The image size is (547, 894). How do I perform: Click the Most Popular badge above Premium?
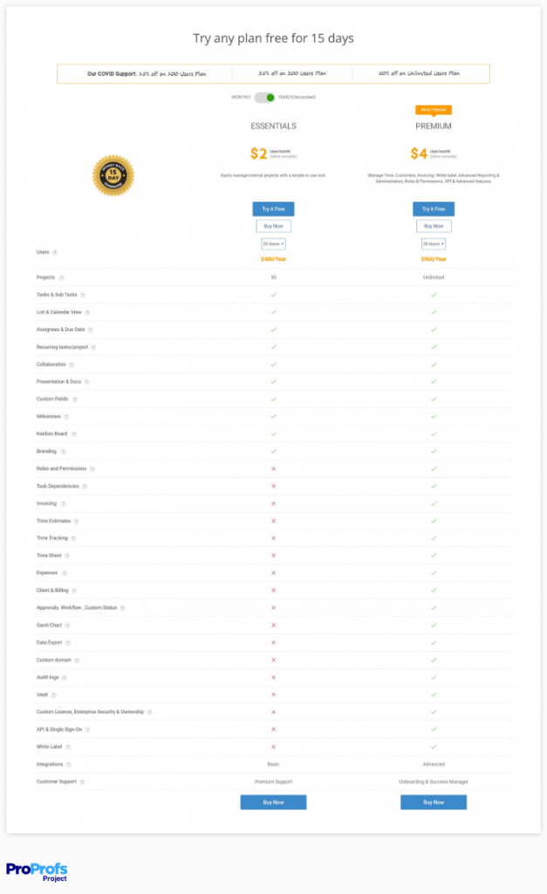(x=434, y=110)
